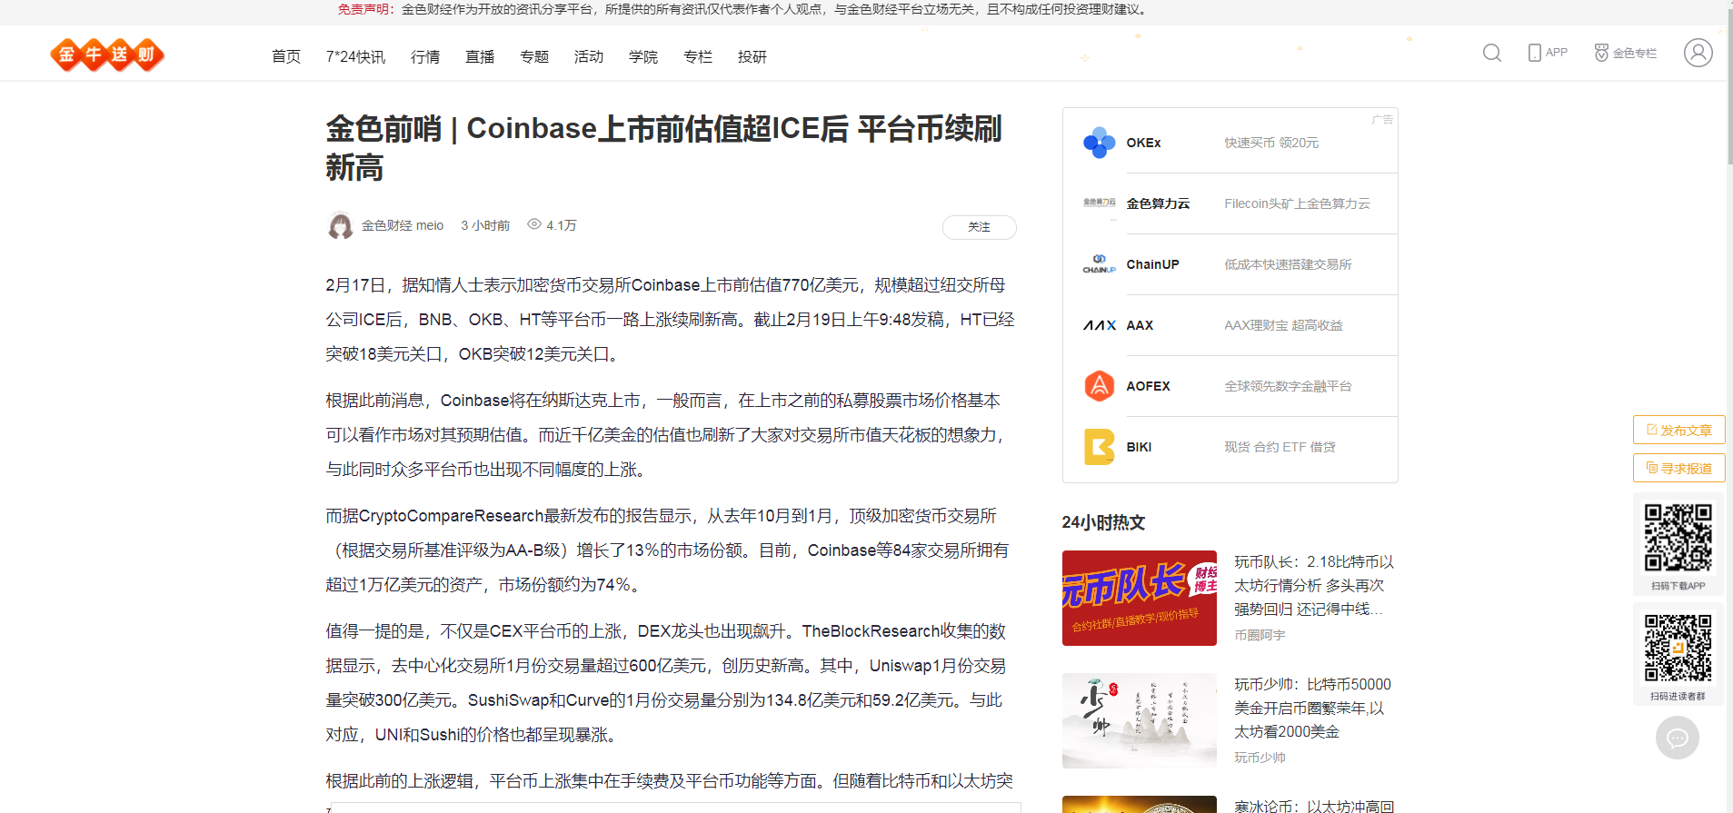Click the 玩币少帅 author name under article
1733x813 pixels.
point(1260,757)
